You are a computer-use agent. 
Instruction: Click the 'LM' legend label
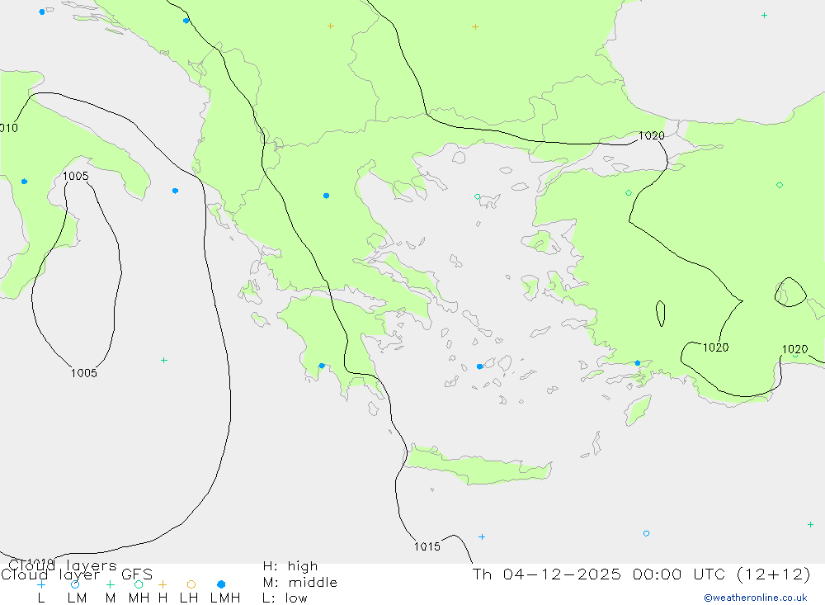point(77,598)
